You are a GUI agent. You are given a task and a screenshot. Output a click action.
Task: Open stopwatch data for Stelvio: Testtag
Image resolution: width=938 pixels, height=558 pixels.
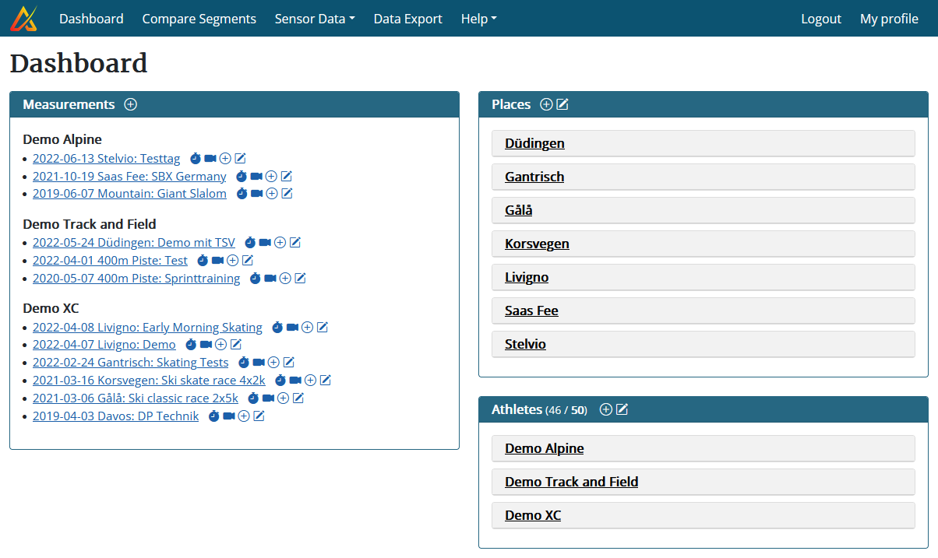coord(196,158)
